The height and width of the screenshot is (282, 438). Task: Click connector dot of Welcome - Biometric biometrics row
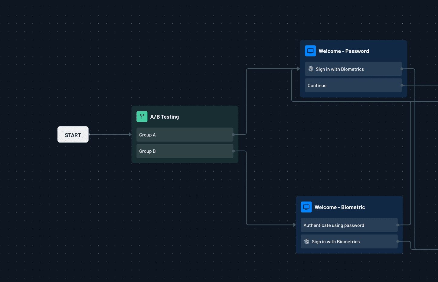point(398,241)
